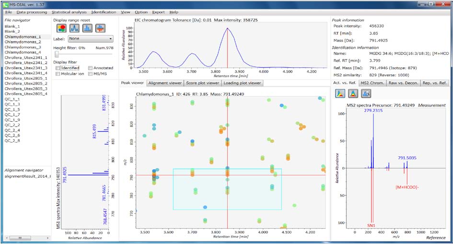Switch to the Alignment viewer tab
Image resolution: width=453 pixels, height=244 pixels.
(x=165, y=83)
